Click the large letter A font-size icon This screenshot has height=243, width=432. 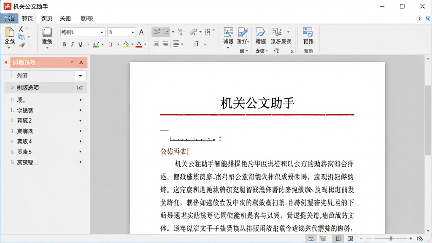click(x=141, y=32)
